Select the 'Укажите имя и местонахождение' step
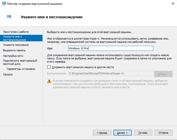The width and height of the screenshot is (177, 140). point(14,38)
